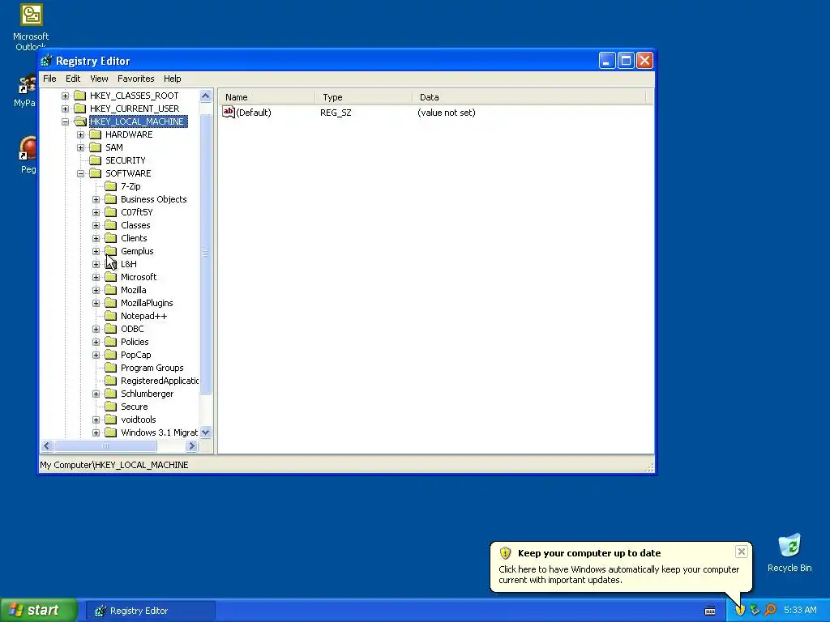The width and height of the screenshot is (830, 622).
Task: Expand the Windows 3.1 Migration key
Action: [x=96, y=432]
